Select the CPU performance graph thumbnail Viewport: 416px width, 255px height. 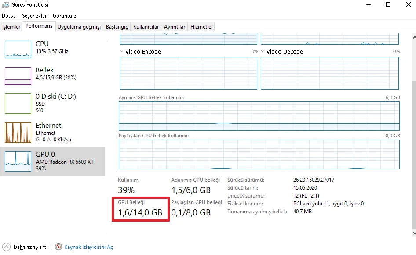[x=18, y=50]
